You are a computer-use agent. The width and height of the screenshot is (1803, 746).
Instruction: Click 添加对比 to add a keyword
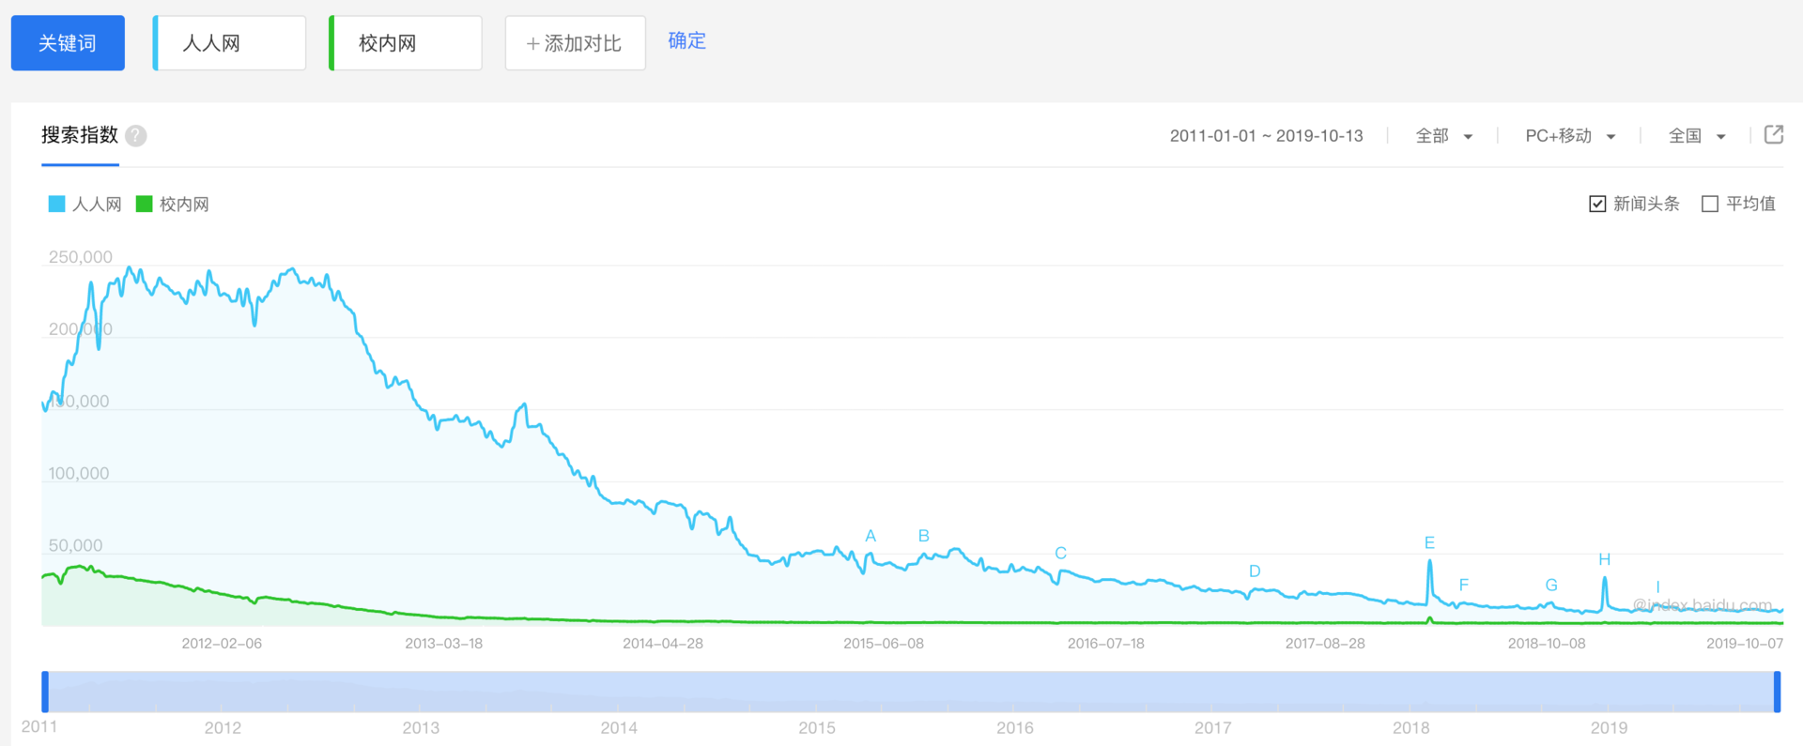(575, 43)
